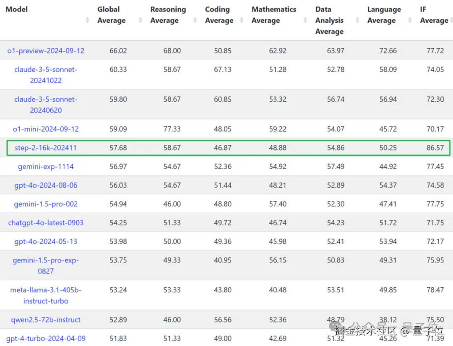Select Global Average value 53.24
453x346 pixels.
[x=118, y=290]
